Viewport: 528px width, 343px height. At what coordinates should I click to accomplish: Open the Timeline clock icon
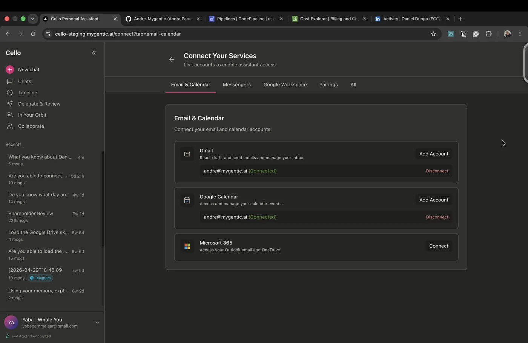click(10, 92)
